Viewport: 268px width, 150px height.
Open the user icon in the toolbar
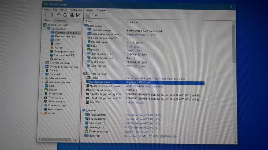72,15
